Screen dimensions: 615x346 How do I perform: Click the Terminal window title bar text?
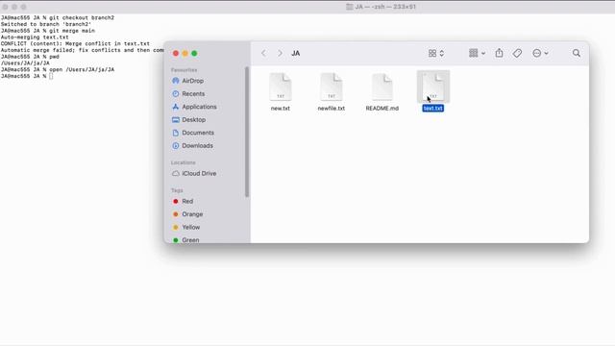tap(385, 7)
